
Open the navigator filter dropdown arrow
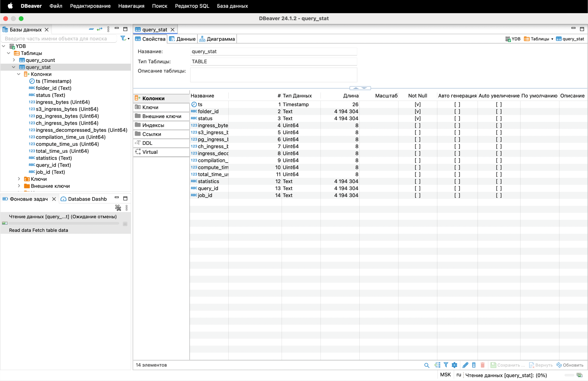pyautogui.click(x=128, y=39)
